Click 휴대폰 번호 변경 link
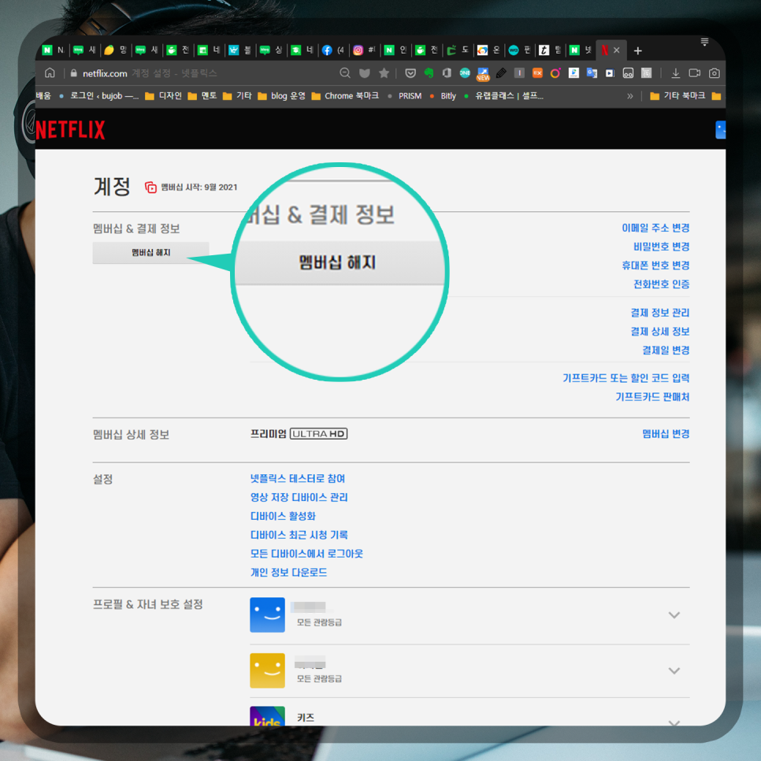The image size is (761, 761). (655, 265)
